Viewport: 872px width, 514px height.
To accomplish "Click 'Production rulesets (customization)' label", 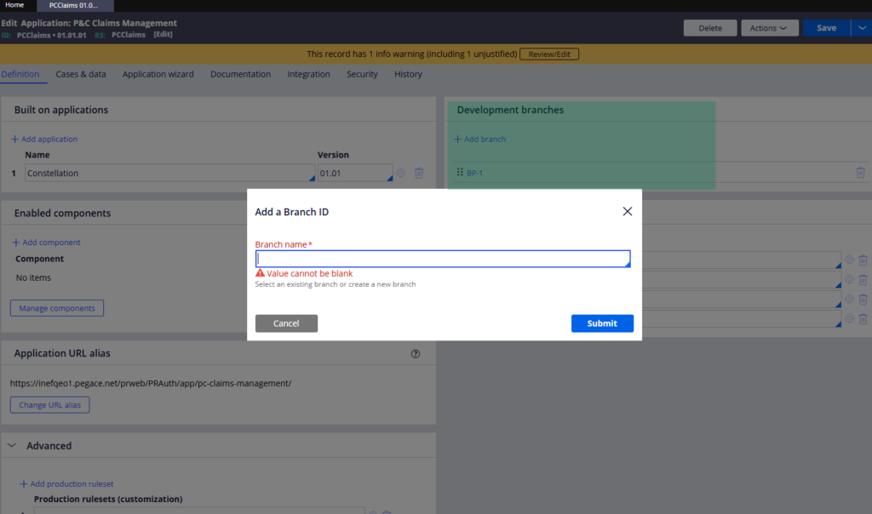I will click(x=108, y=499).
